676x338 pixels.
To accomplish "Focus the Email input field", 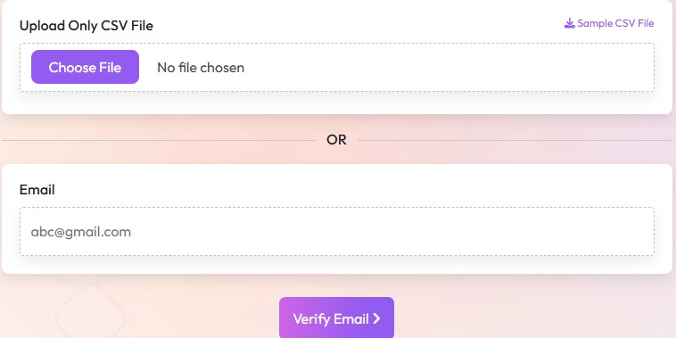I will (337, 232).
